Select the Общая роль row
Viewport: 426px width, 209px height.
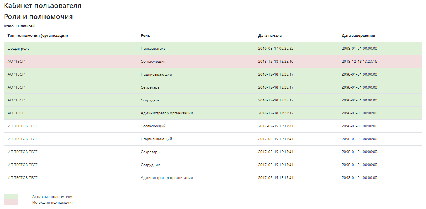(18, 49)
